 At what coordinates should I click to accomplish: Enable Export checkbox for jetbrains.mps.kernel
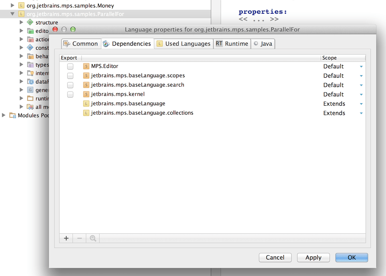pos(70,95)
